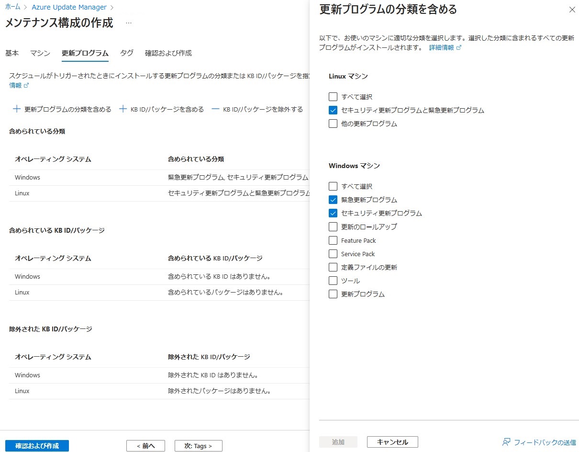Enable the Feature Pack option
Screen dimensions: 579x452
pyautogui.click(x=333, y=240)
